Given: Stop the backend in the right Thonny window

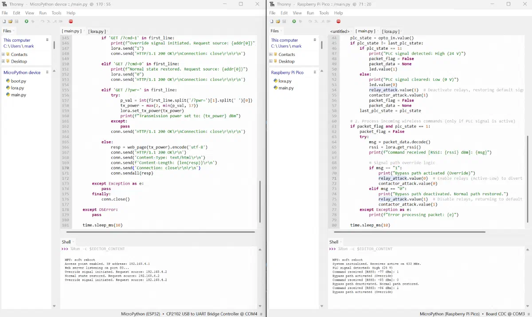Looking at the screenshot, I should (x=338, y=21).
